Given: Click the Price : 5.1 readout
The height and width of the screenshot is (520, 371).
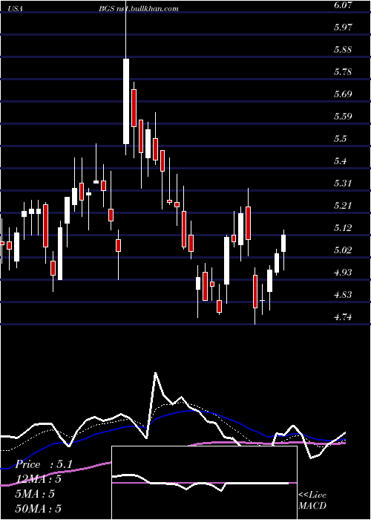Looking at the screenshot, I should coord(44,464).
